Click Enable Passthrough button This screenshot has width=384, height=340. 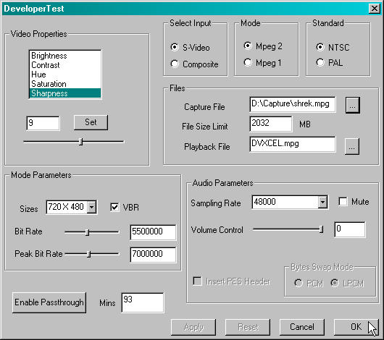pyautogui.click(x=49, y=302)
